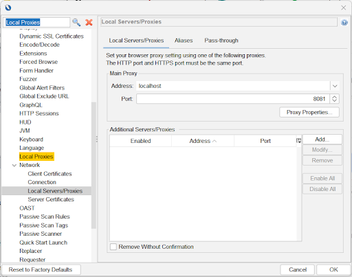Click the search magnifier icon
This screenshot has height=277, width=352.
coord(76,23)
